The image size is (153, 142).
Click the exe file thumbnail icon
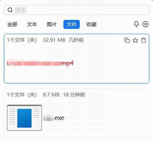24,118
